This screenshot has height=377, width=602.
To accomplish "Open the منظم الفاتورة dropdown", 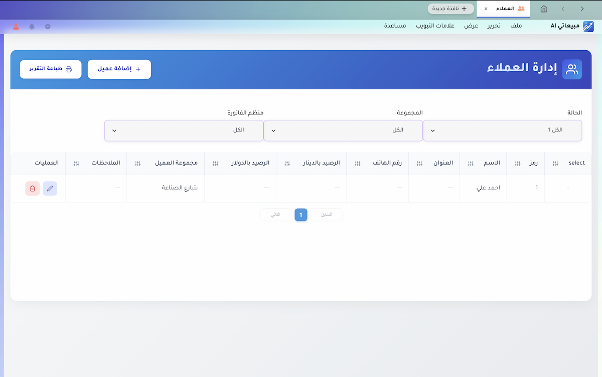I will (184, 130).
